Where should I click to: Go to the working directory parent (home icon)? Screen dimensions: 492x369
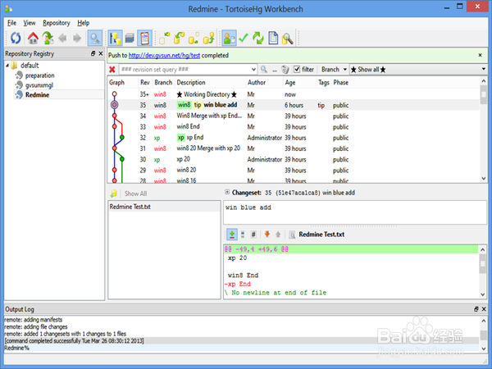[x=33, y=38]
